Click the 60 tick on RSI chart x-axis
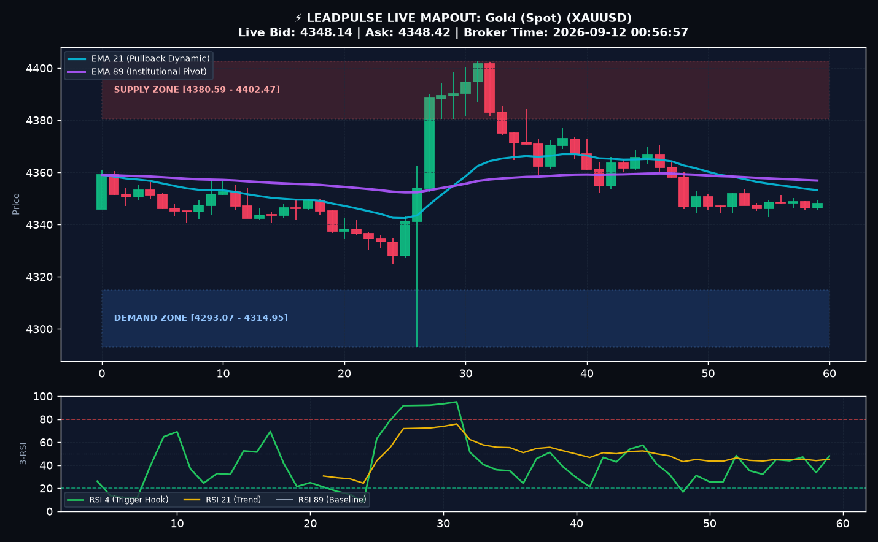The width and height of the screenshot is (878, 542). (843, 523)
